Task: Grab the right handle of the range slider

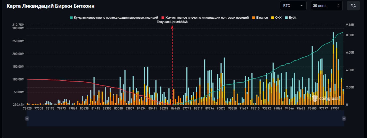Action: click(344, 119)
